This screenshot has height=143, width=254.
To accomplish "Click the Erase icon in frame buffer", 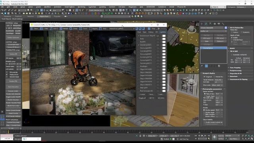I will [71, 29].
